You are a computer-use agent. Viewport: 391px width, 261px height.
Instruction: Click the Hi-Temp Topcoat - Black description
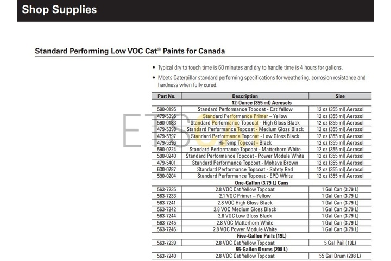pyautogui.click(x=245, y=142)
